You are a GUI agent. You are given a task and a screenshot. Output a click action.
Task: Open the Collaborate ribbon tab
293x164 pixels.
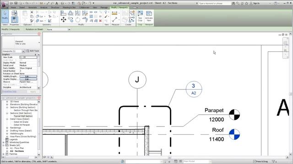84,7
